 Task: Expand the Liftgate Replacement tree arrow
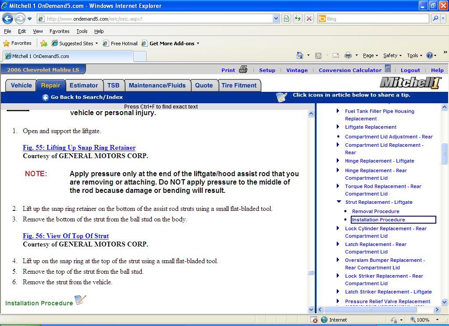338,127
